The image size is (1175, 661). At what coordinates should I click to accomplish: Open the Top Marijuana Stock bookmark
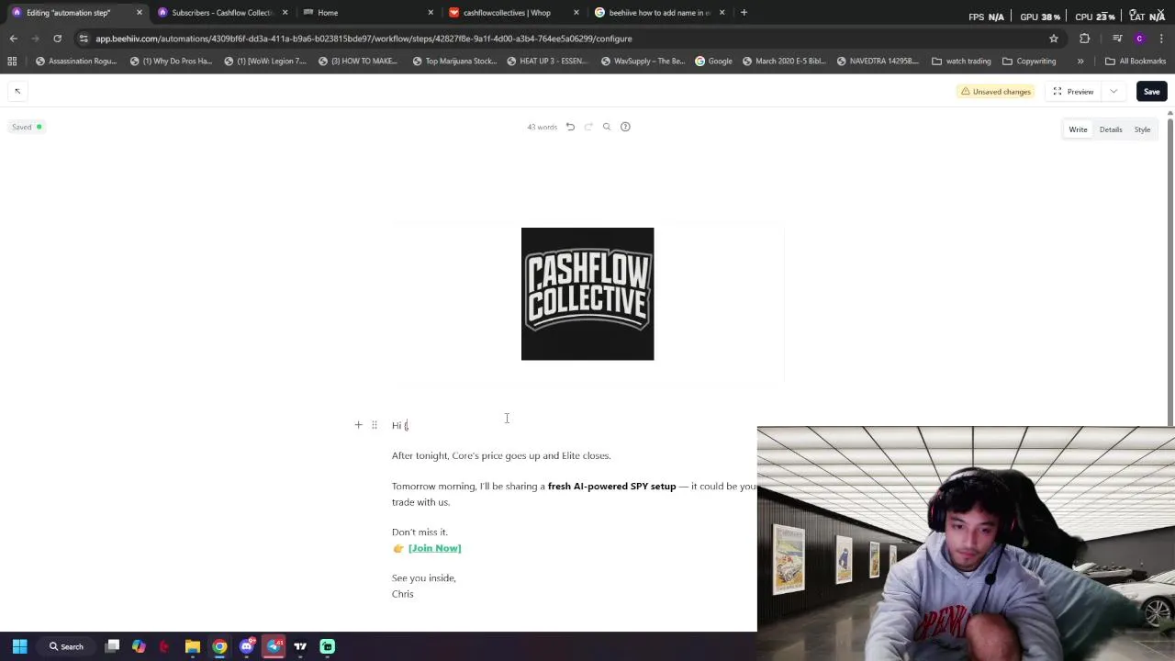coord(454,61)
